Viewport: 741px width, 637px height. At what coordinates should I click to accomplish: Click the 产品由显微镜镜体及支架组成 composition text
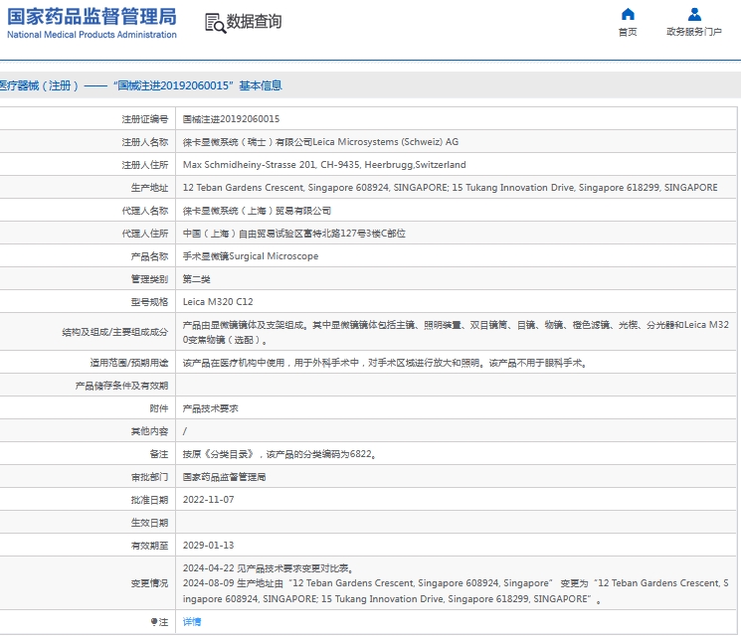456,333
